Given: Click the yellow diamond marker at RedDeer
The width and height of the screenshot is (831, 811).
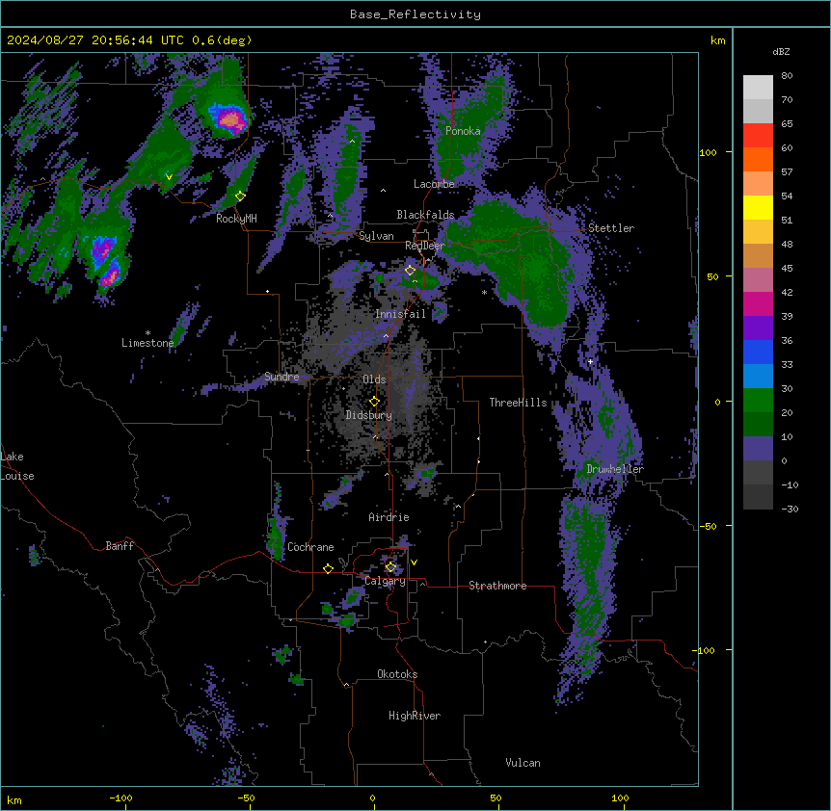Looking at the screenshot, I should click(410, 270).
